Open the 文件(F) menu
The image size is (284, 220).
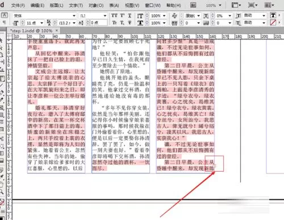pyautogui.click(x=18, y=6)
